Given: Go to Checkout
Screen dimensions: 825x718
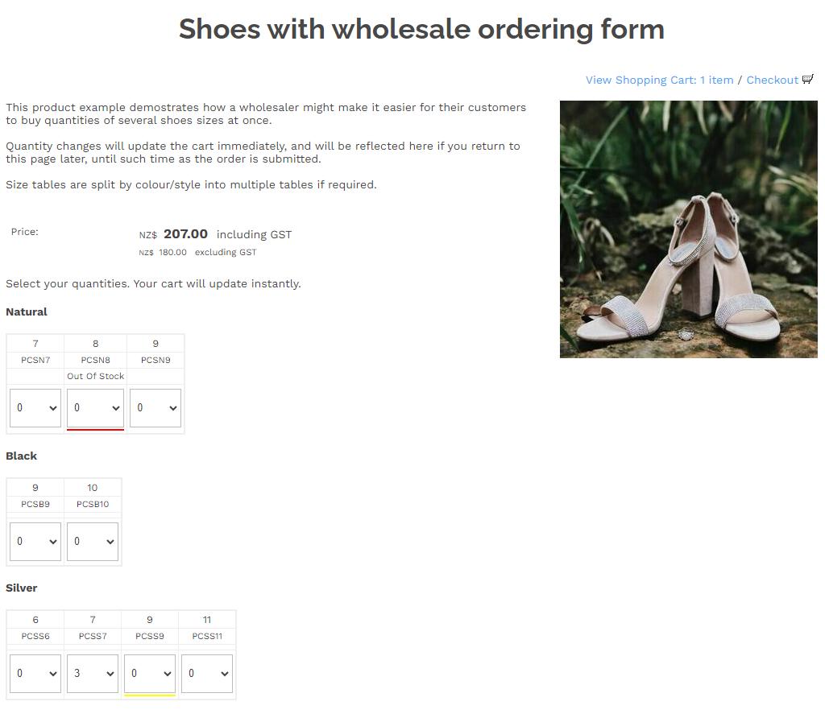Looking at the screenshot, I should [x=772, y=80].
